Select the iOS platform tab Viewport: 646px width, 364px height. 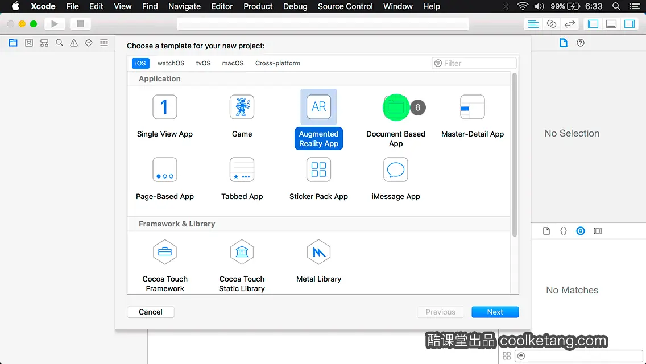(140, 63)
